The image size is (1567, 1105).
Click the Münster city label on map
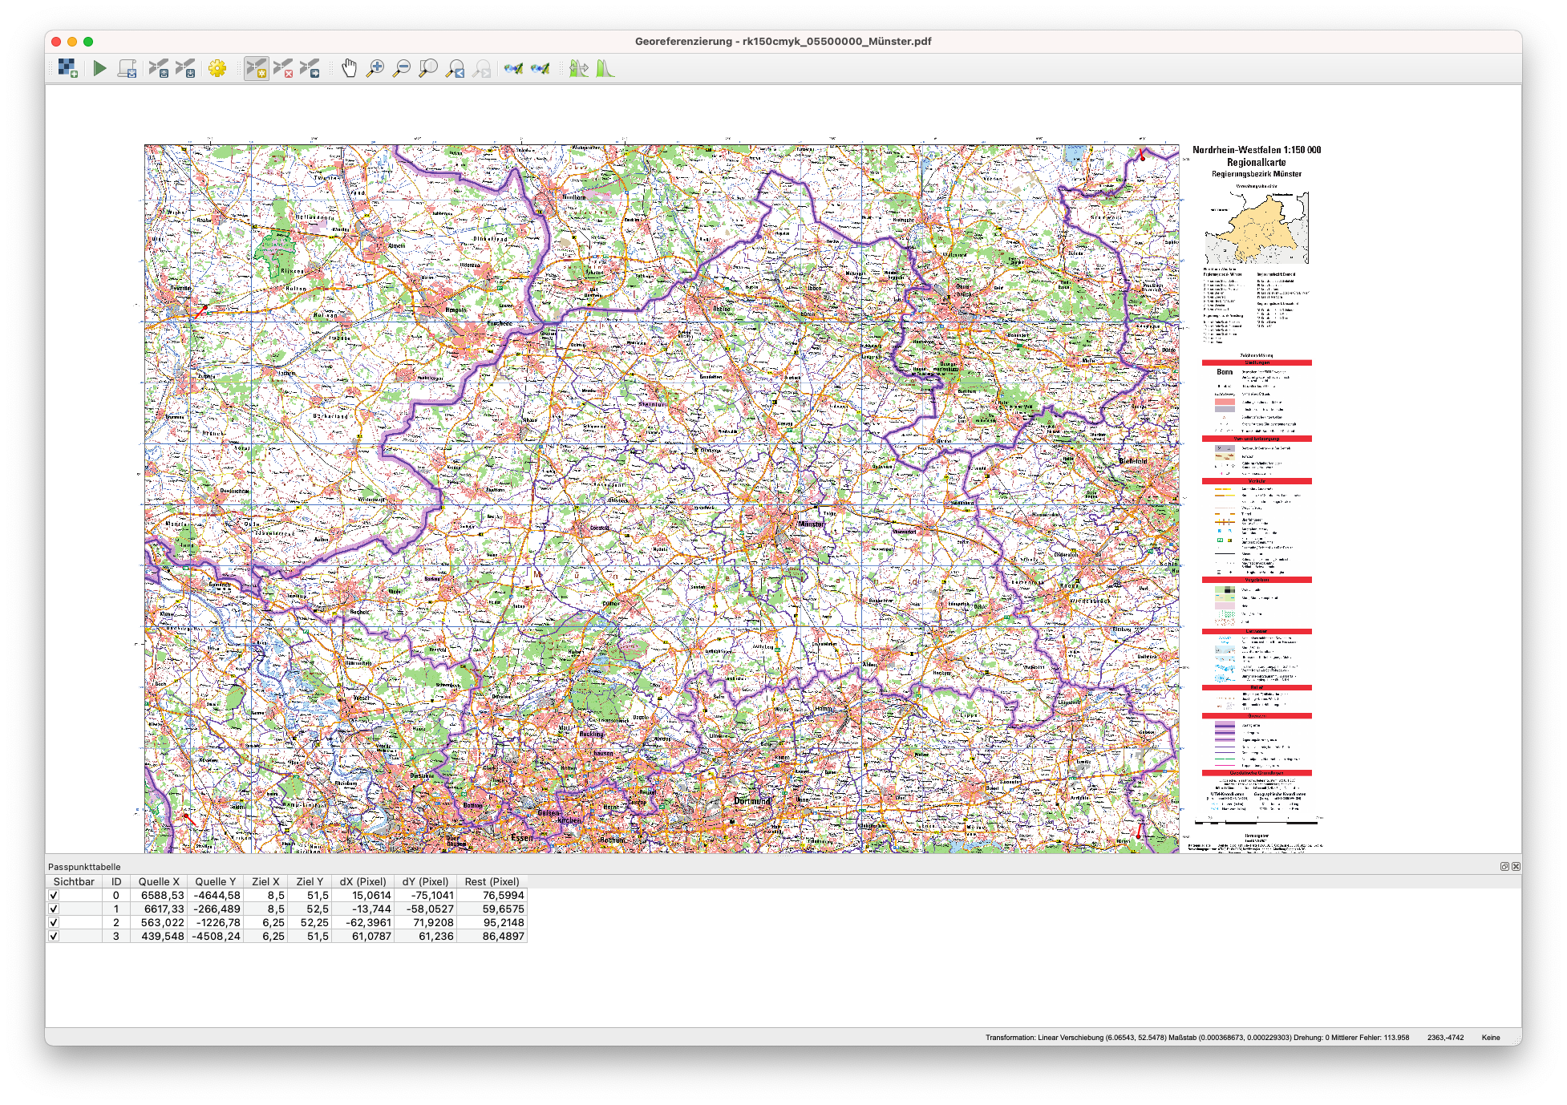[811, 524]
